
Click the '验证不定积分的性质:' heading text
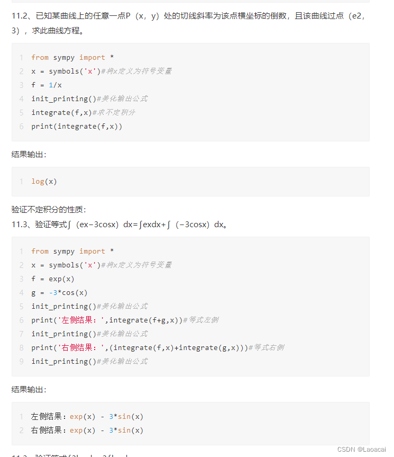pyautogui.click(x=49, y=210)
